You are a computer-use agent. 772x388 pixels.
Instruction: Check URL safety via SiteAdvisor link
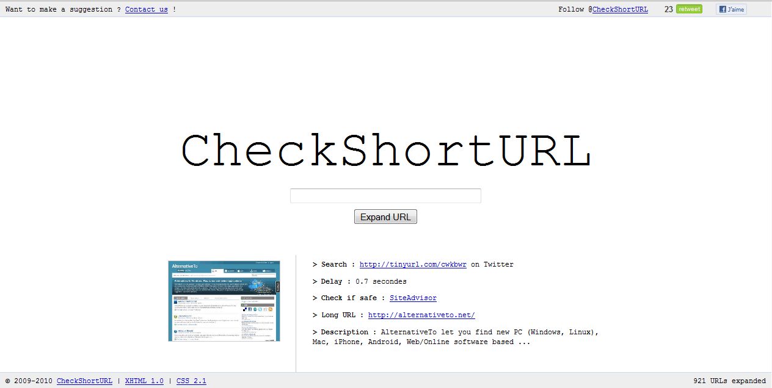click(x=413, y=298)
